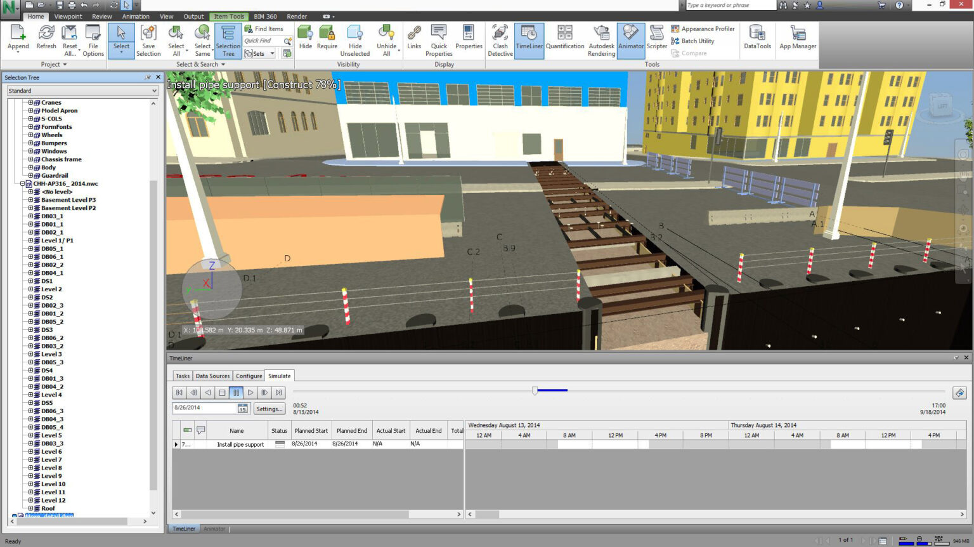
Task: Pause the TimeLiner simulation playback
Action: pos(236,392)
